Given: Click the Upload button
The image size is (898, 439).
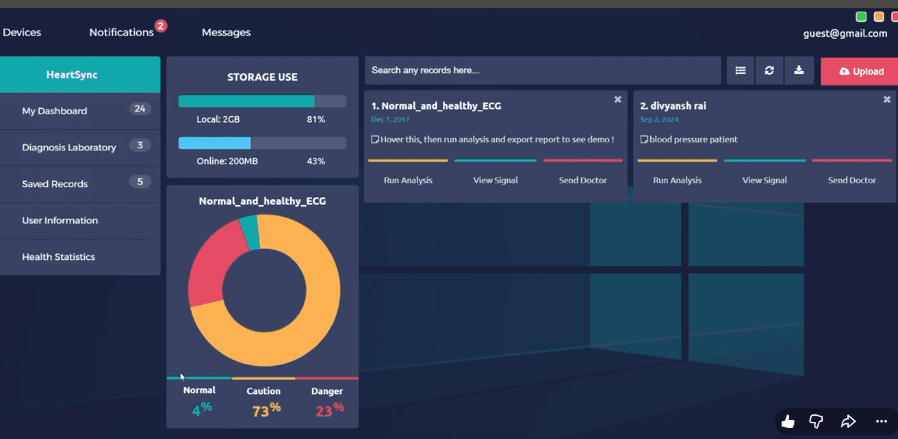Looking at the screenshot, I should [x=860, y=71].
